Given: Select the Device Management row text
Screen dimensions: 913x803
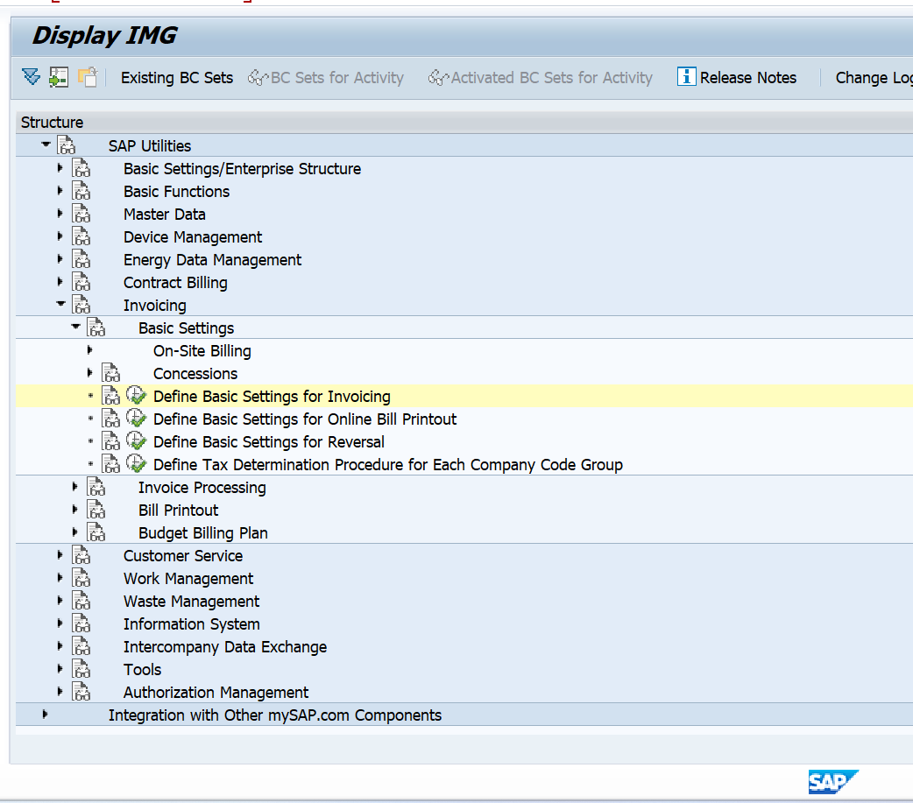Looking at the screenshot, I should (193, 237).
